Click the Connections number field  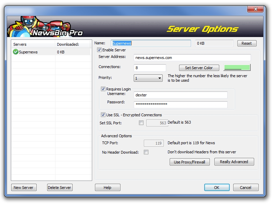(150, 68)
